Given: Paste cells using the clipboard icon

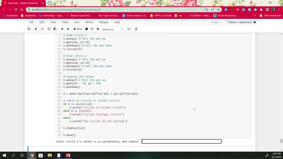Looking at the screenshot, I should point(55,29).
